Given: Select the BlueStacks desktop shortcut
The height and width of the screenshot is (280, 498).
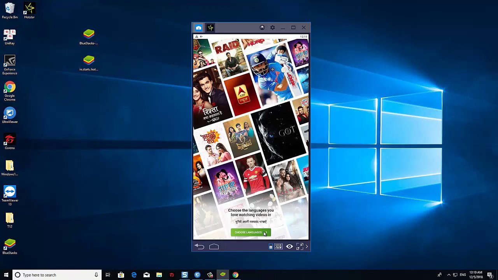Looking at the screenshot, I should click(x=10, y=247).
